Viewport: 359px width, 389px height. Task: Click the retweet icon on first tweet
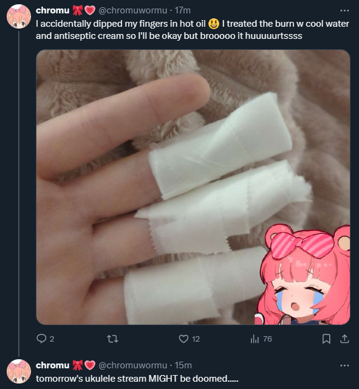112,339
